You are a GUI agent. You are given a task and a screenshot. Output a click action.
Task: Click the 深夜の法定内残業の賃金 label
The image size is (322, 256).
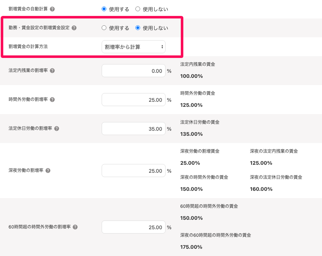point(274,151)
